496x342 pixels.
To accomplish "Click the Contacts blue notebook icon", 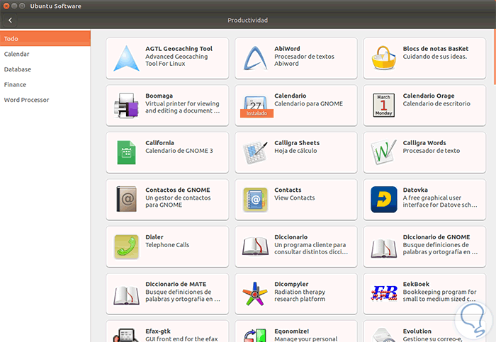I will point(255,200).
